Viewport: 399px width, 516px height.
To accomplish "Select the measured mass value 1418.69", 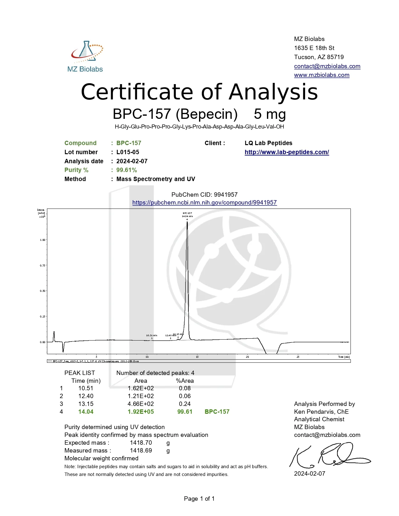I will tap(141, 451).
